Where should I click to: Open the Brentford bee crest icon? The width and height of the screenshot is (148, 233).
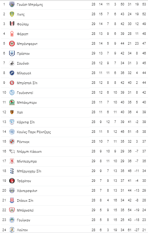pyautogui.click(x=12, y=44)
